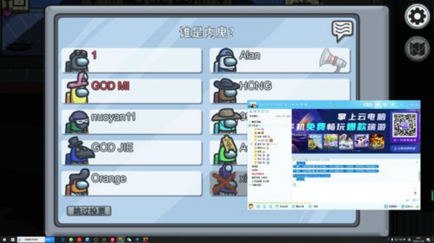434x243 pixels.
Task: Open the game settings gear
Action: tap(417, 17)
